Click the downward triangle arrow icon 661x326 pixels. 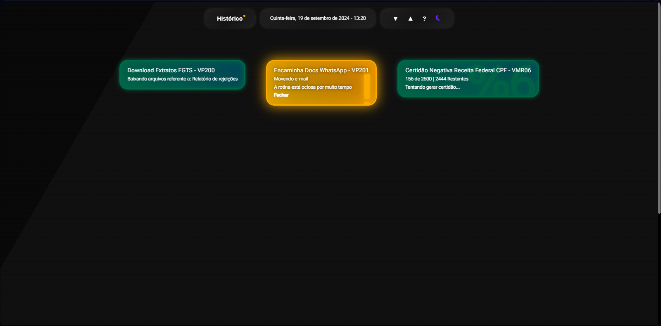click(395, 19)
